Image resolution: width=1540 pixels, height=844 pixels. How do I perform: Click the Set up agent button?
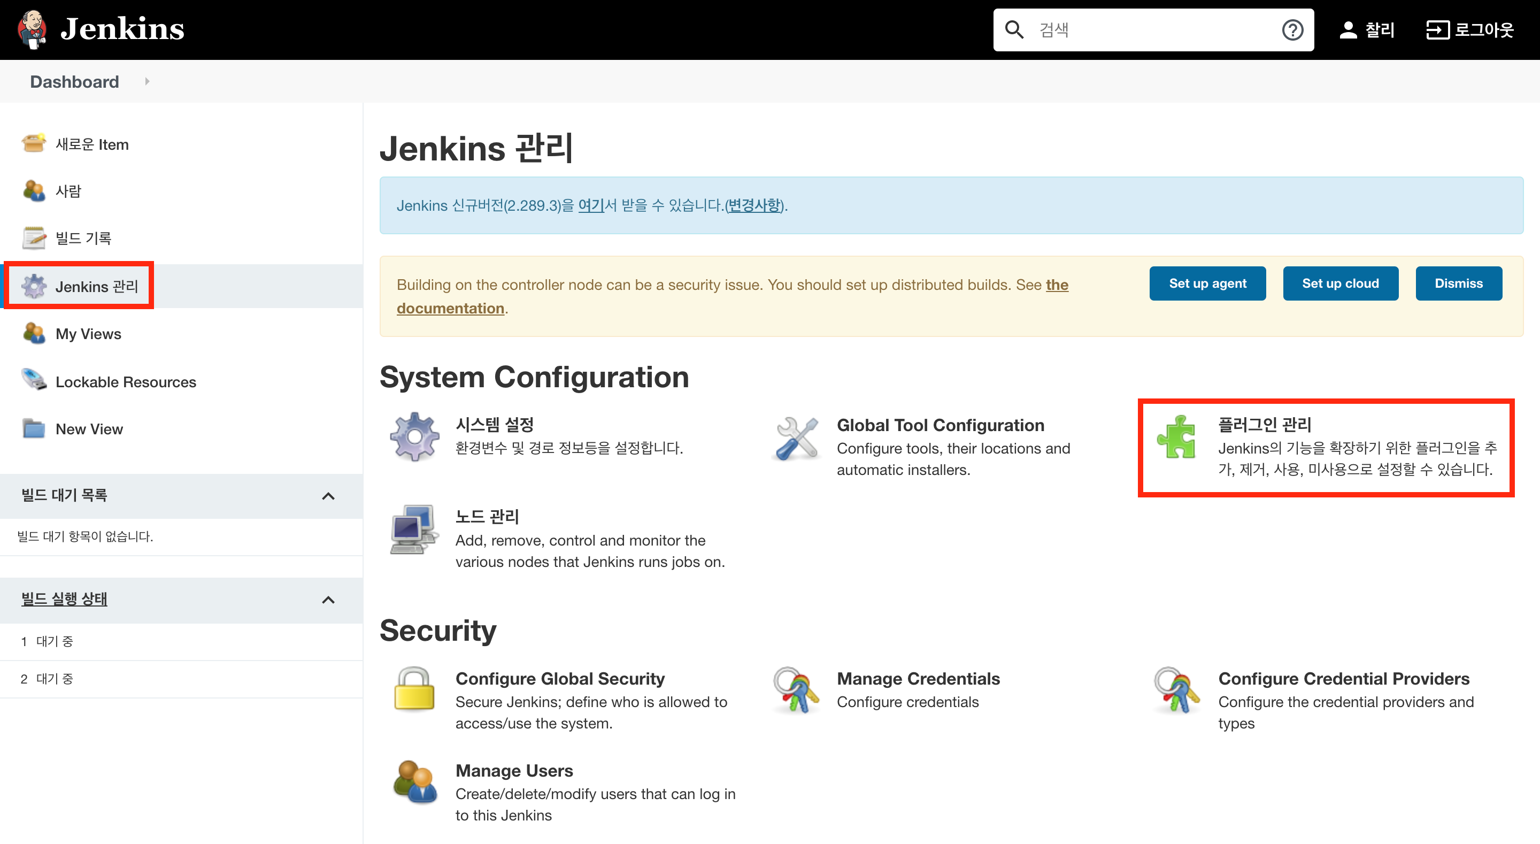point(1207,283)
